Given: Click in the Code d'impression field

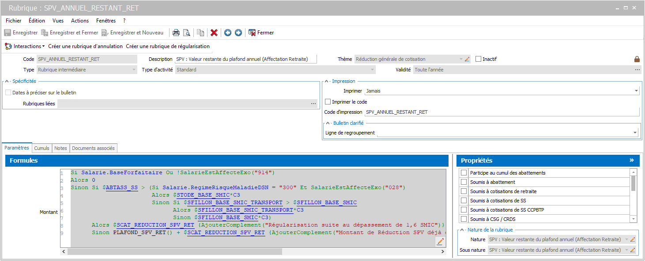Looking at the screenshot, I should (502, 112).
